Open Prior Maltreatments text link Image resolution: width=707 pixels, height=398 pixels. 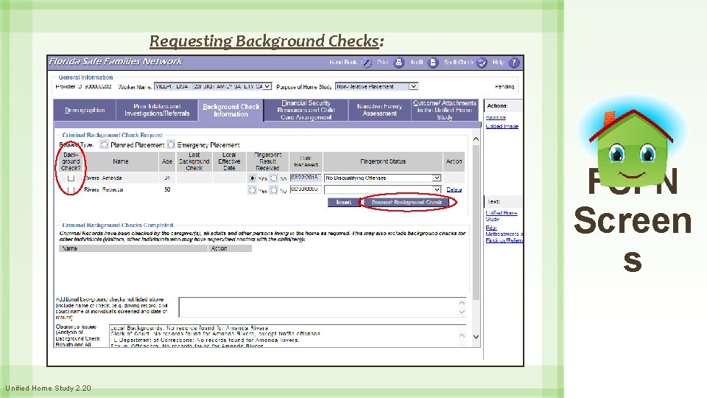(x=503, y=231)
